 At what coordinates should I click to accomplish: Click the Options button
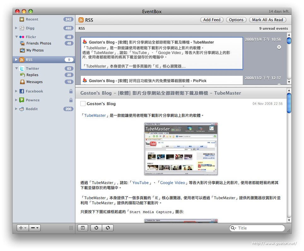click(x=236, y=20)
